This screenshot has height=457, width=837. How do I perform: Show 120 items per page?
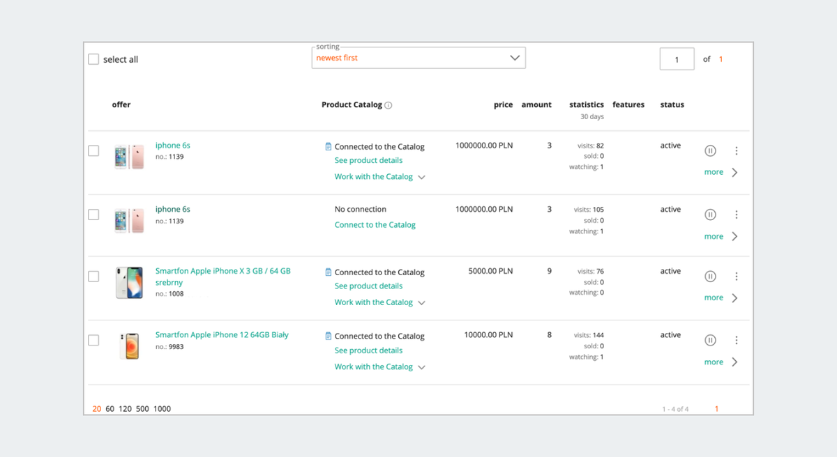pos(126,409)
